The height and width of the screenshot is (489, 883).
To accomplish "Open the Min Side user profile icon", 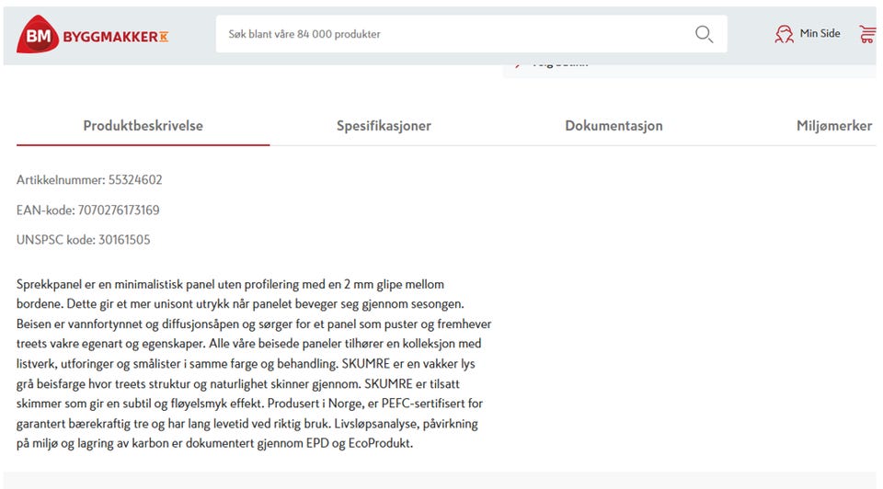I will [x=784, y=34].
